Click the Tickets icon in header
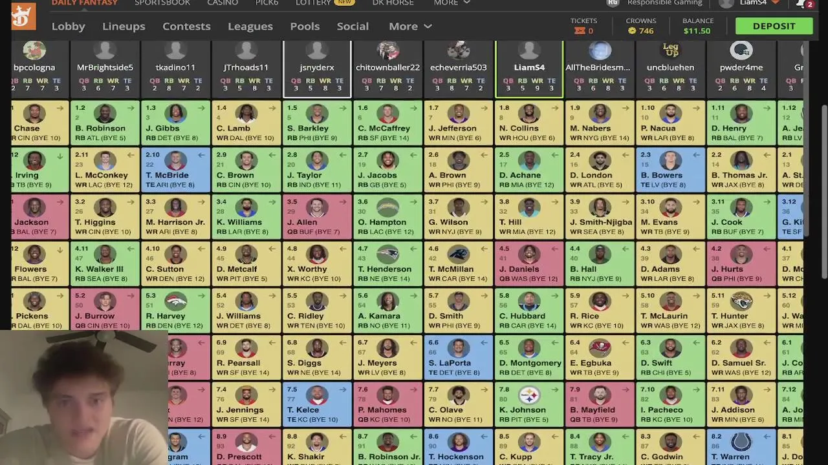828x465 pixels. 580,30
